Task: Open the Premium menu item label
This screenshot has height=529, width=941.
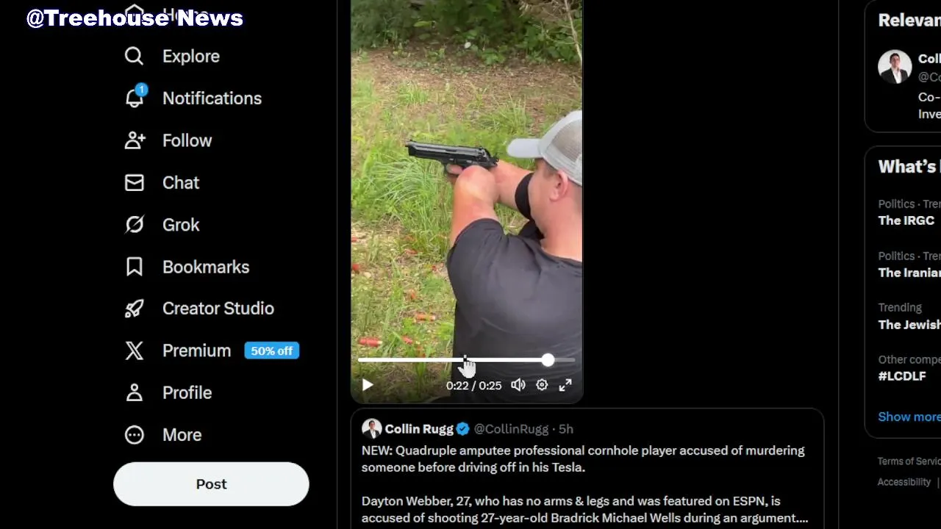Action: pyautogui.click(x=196, y=350)
